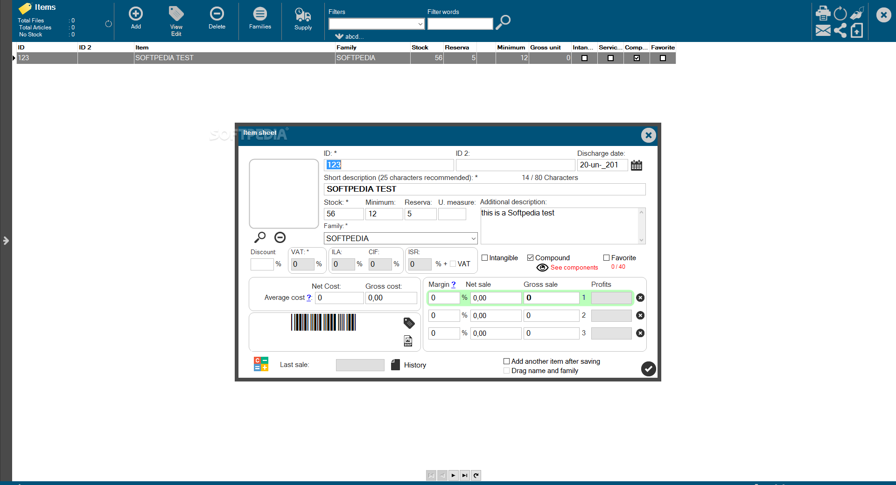Screen dimensions: 896x485
Task: Jump to the last record
Action: [x=464, y=475]
